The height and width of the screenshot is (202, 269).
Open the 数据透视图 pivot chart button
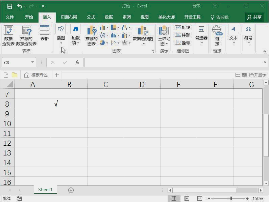(x=143, y=35)
